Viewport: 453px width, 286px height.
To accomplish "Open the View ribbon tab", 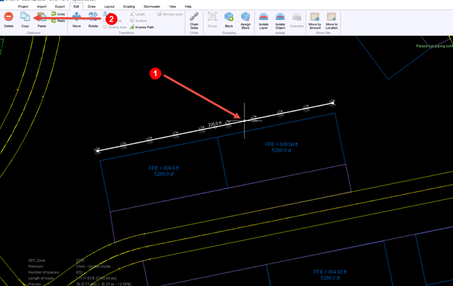I will 173,7.
